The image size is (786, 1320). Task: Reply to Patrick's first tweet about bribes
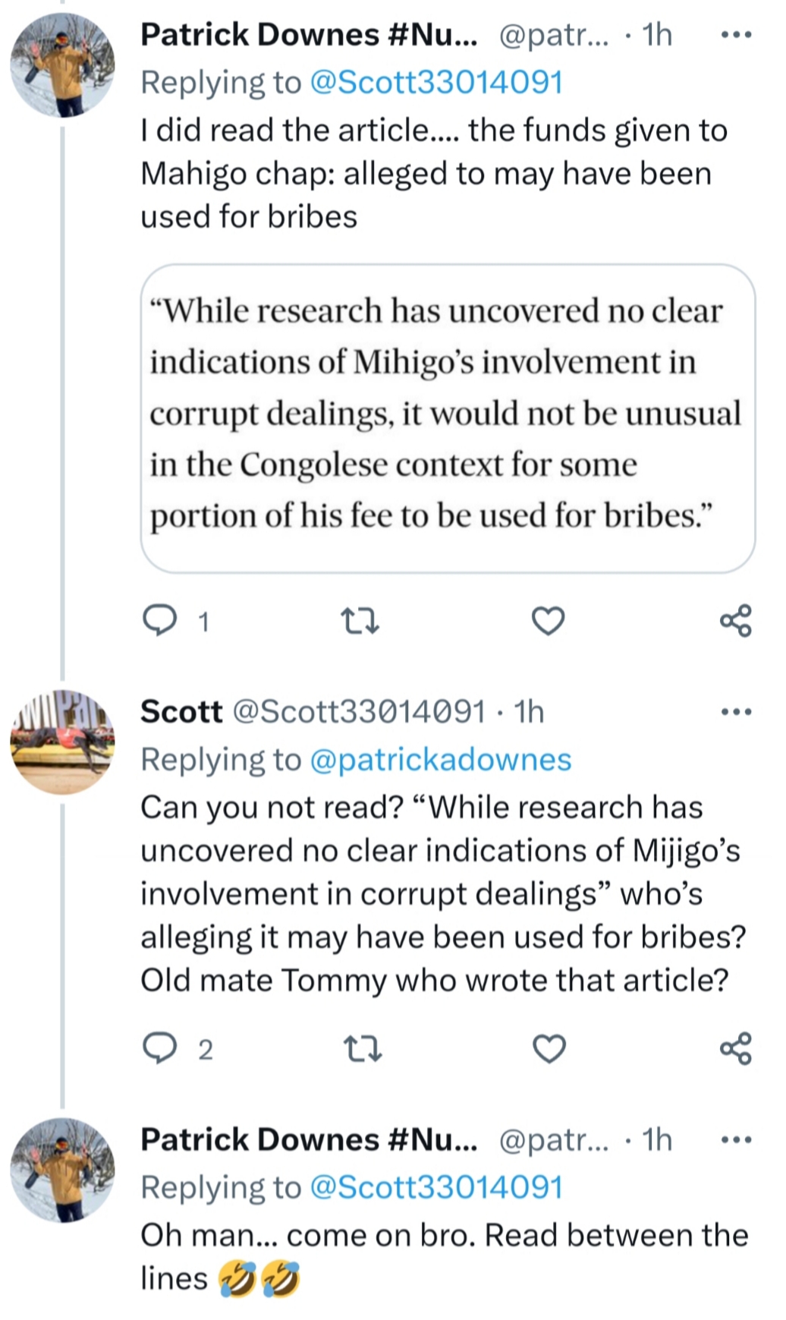click(159, 622)
